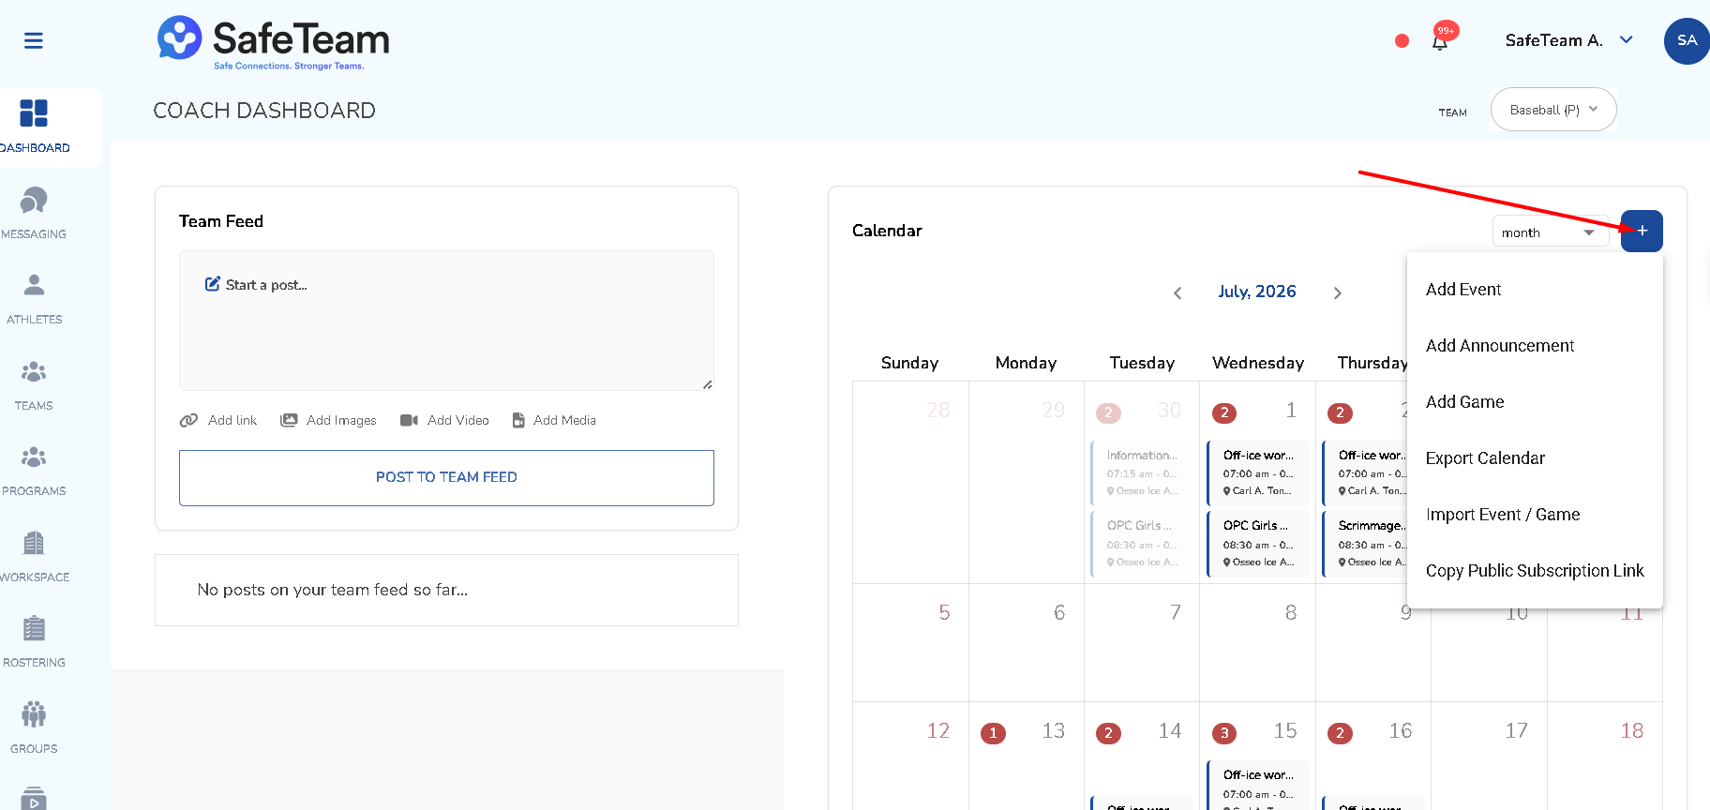Click the July, 2026 month title

coord(1256,292)
